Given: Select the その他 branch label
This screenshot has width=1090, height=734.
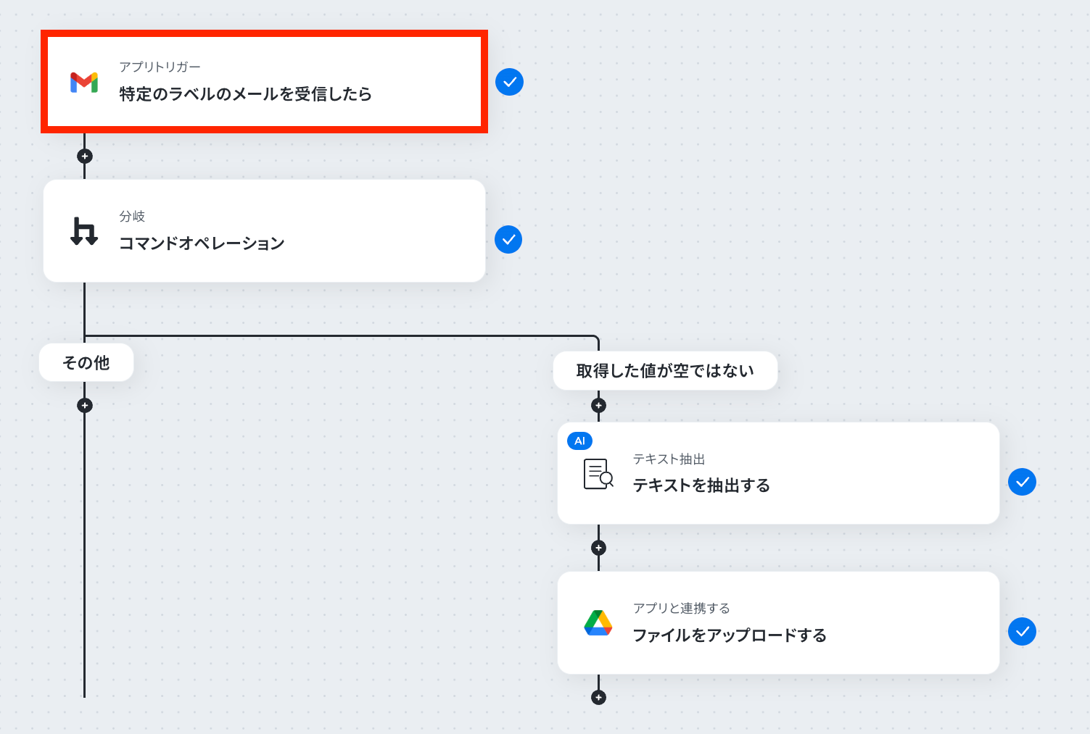Looking at the screenshot, I should coord(86,362).
